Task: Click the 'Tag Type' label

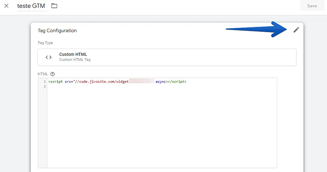Action: (45, 43)
